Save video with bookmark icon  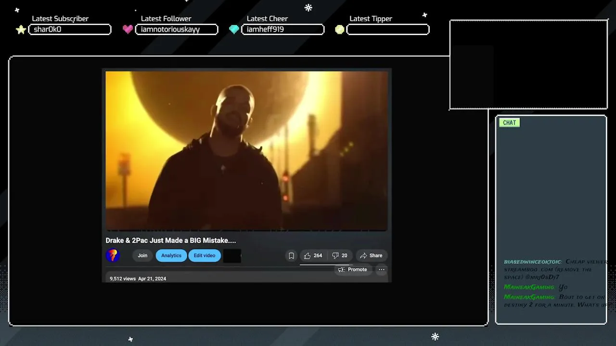coord(291,256)
